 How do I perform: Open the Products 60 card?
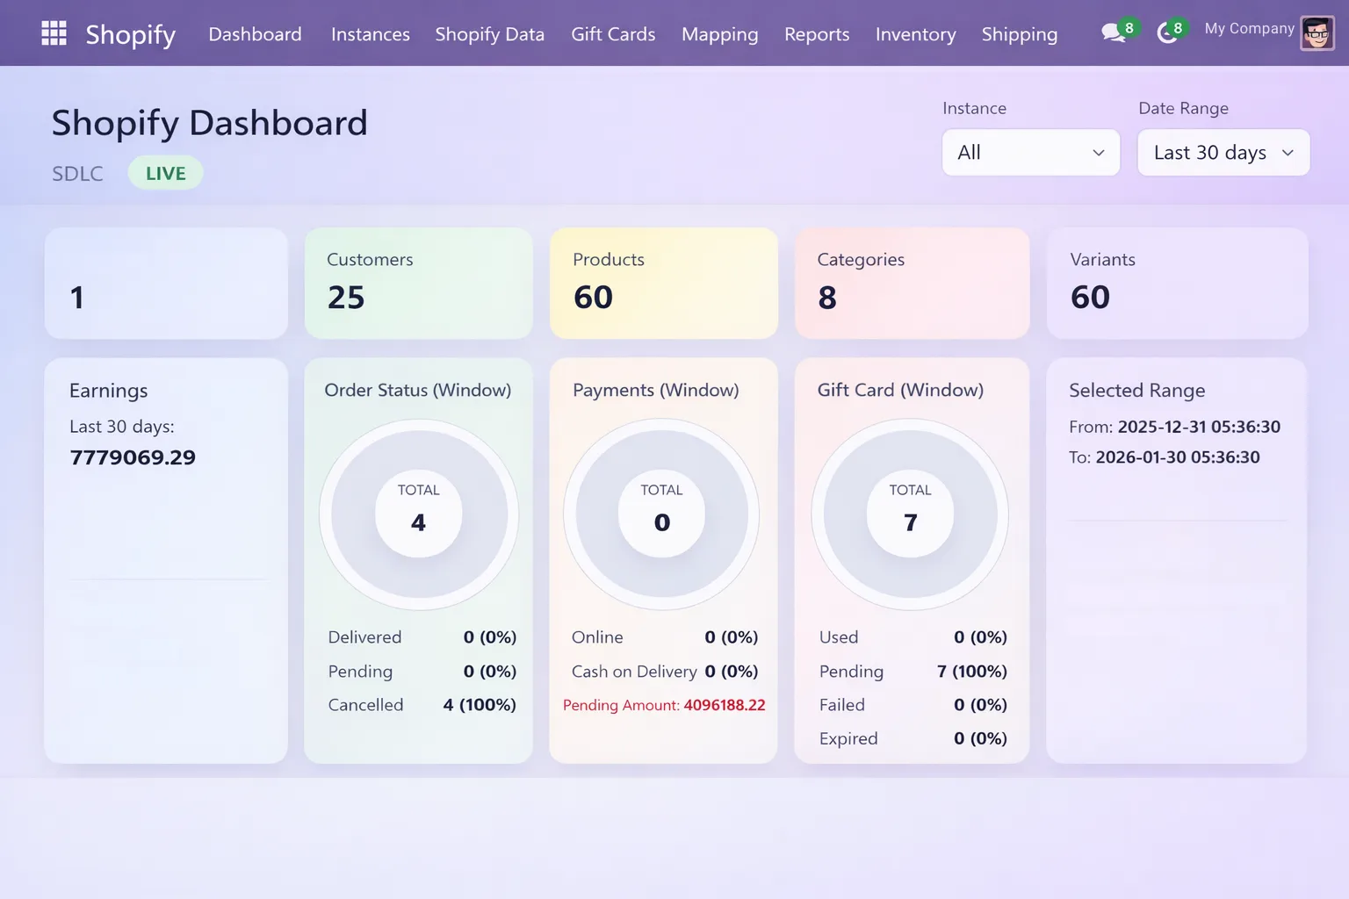(663, 283)
